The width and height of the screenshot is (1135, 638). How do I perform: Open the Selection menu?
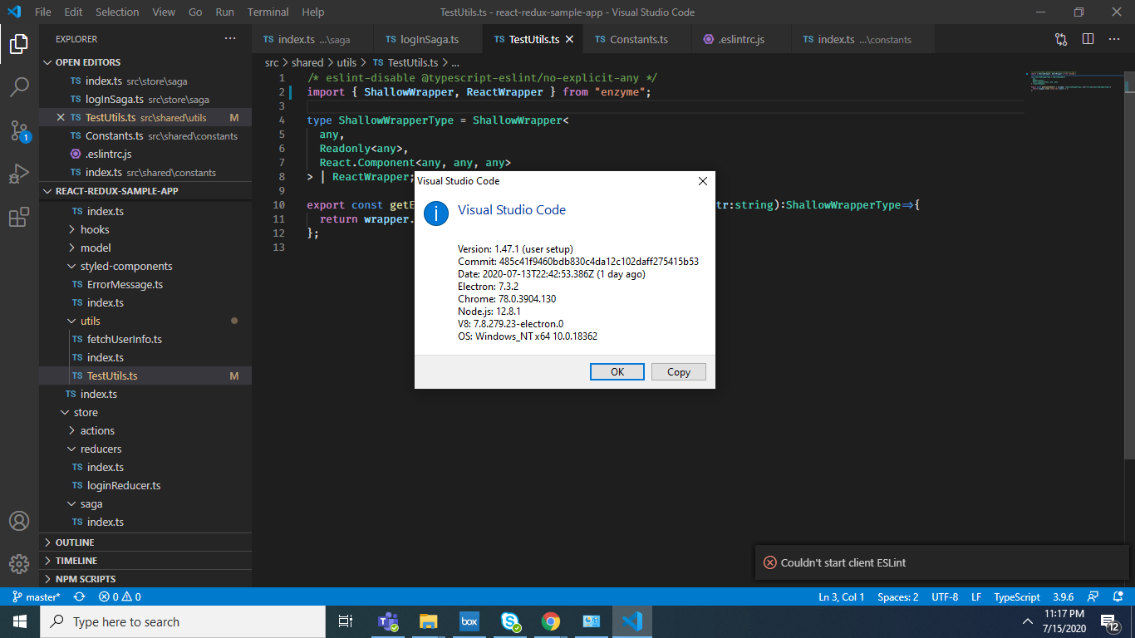point(117,12)
